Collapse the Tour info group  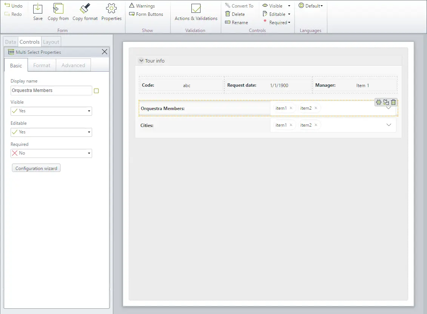tap(141, 61)
